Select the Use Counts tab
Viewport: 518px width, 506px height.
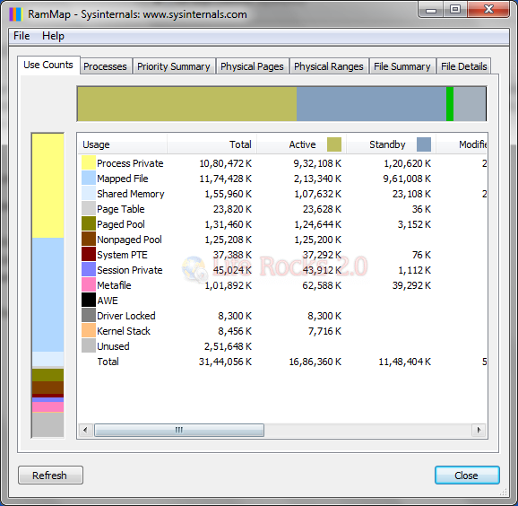(x=48, y=65)
